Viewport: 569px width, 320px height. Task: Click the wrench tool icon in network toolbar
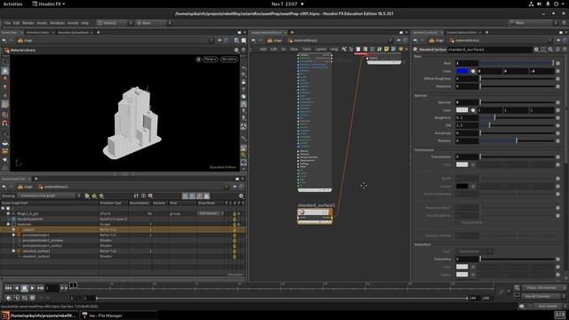[x=344, y=49]
